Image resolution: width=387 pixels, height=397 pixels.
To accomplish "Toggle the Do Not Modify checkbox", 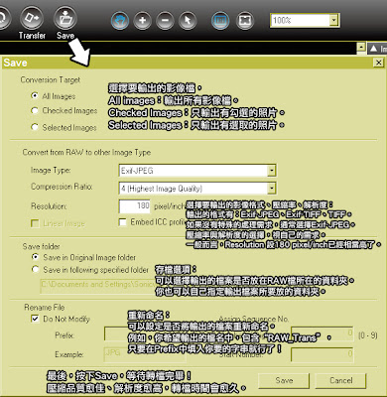I will click(35, 319).
